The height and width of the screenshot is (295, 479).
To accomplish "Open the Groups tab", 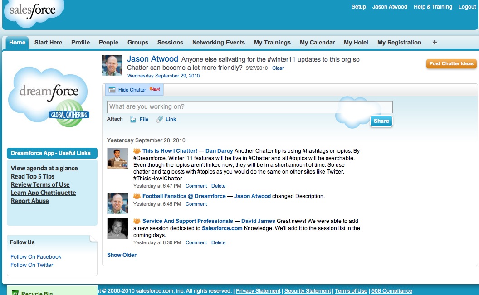I will [x=138, y=43].
